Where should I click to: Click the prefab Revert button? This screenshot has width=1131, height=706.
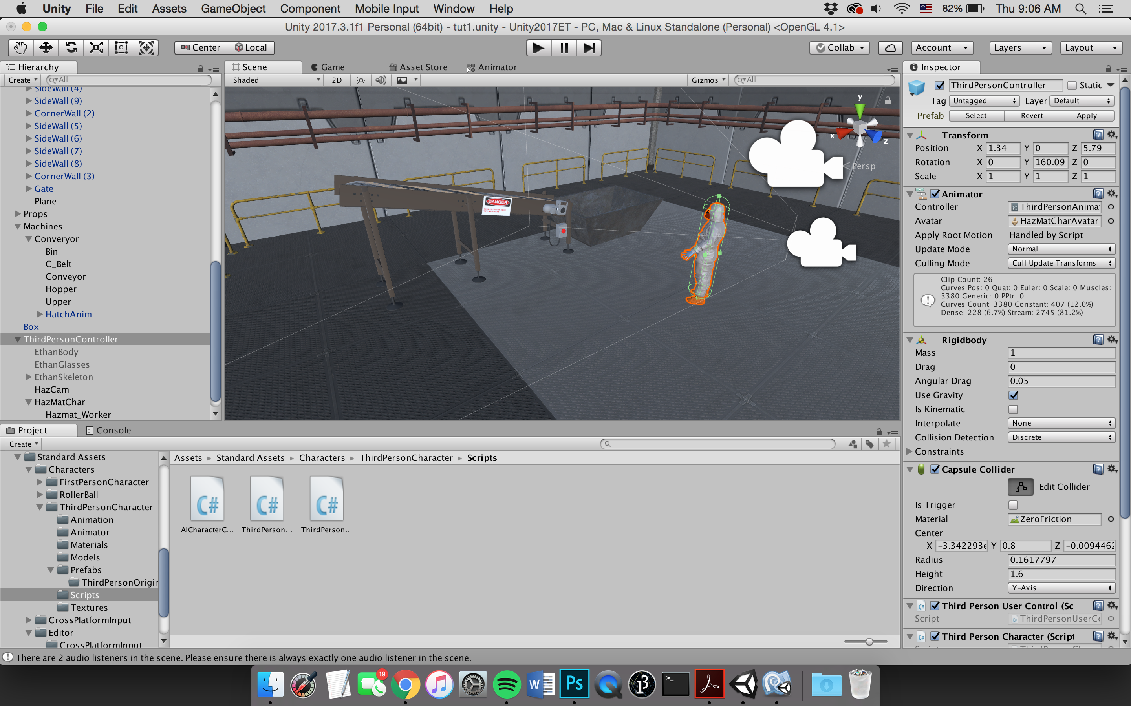click(x=1032, y=116)
